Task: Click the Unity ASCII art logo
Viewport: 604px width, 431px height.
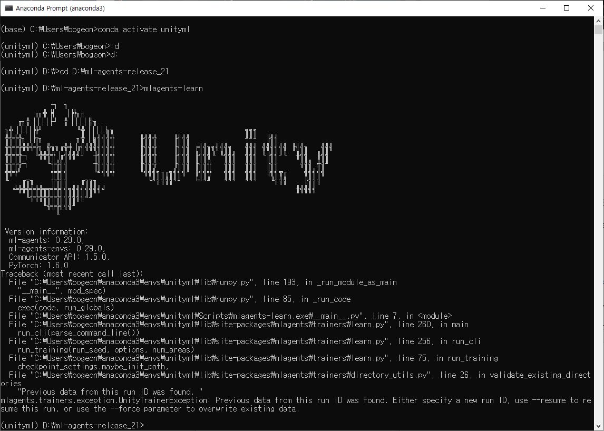Action: coord(60,158)
